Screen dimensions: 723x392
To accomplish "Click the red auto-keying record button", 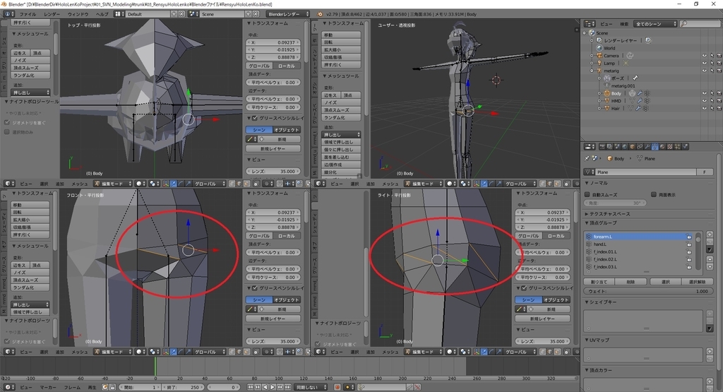I will click(337, 387).
